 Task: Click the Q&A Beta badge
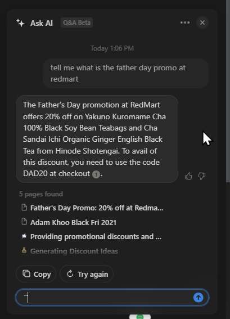(x=76, y=23)
